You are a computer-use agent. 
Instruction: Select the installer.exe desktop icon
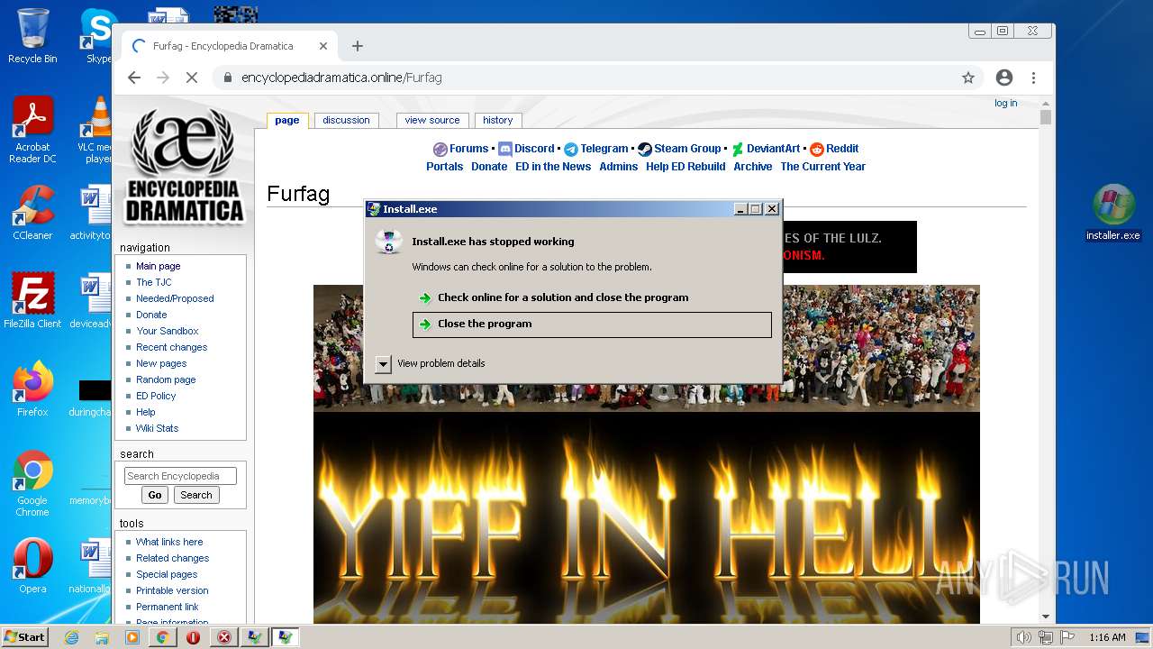1113,214
